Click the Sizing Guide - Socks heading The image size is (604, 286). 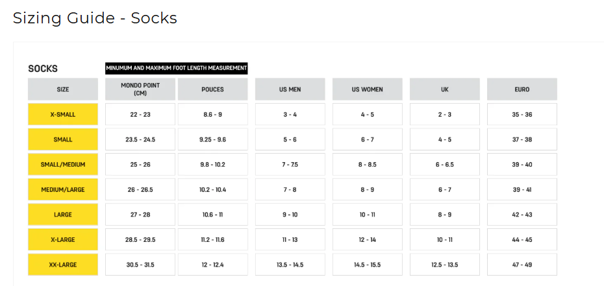point(95,18)
